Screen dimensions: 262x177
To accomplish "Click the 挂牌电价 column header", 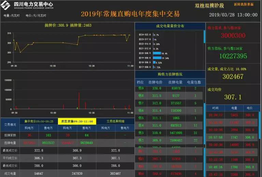I will click(155, 82).
